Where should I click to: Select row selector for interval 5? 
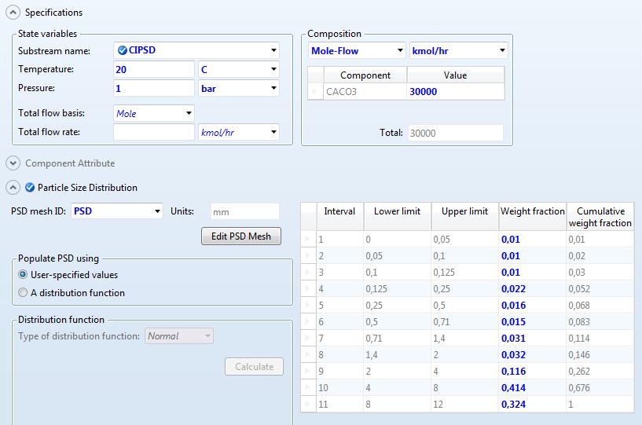308,305
